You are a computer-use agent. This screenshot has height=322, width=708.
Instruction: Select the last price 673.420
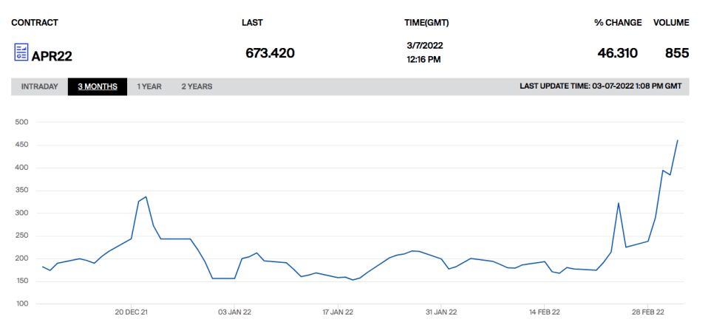point(270,53)
